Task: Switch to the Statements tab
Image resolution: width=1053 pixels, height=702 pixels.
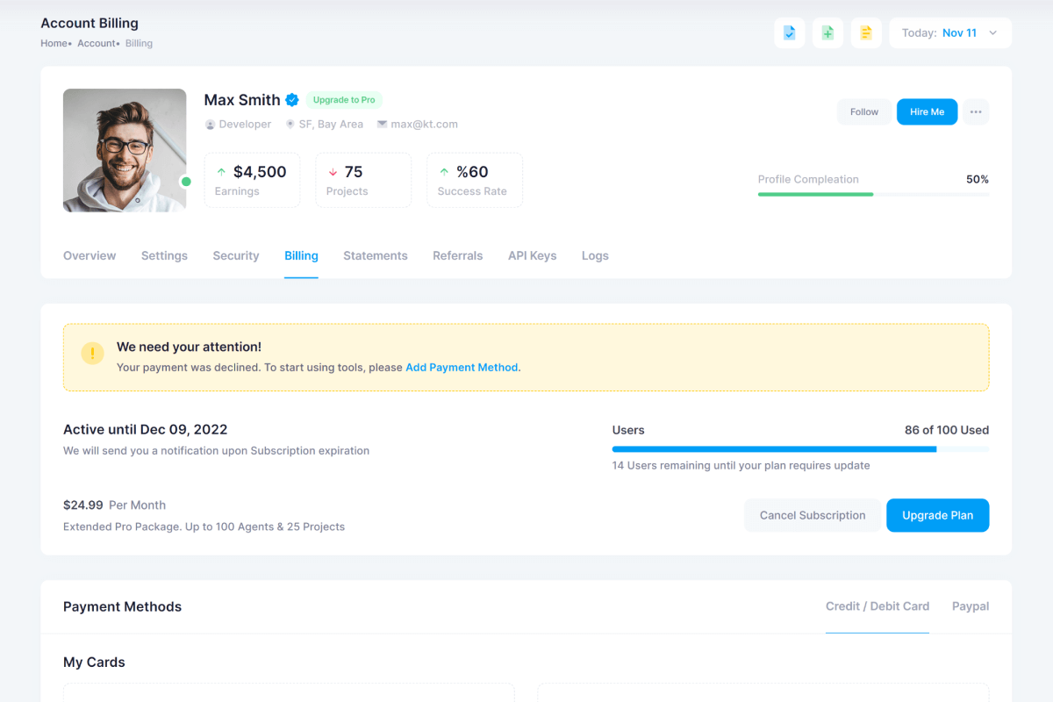Action: click(x=375, y=256)
